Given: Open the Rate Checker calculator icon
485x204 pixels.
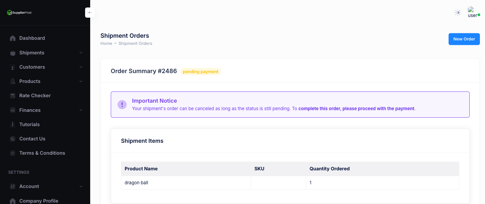Looking at the screenshot, I should pyautogui.click(x=12, y=96).
